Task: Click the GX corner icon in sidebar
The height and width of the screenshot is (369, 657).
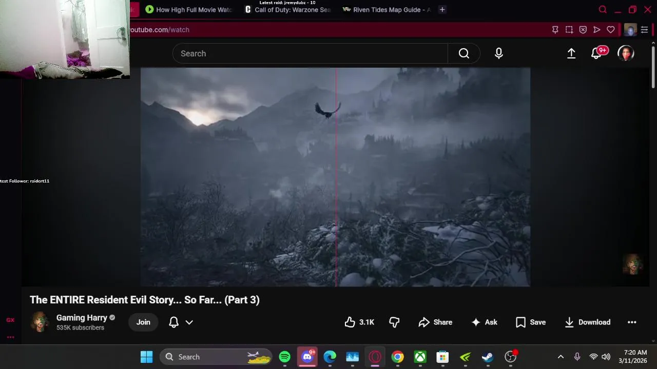Action: tap(10, 320)
